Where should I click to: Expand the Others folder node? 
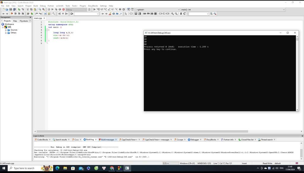pos(6,33)
